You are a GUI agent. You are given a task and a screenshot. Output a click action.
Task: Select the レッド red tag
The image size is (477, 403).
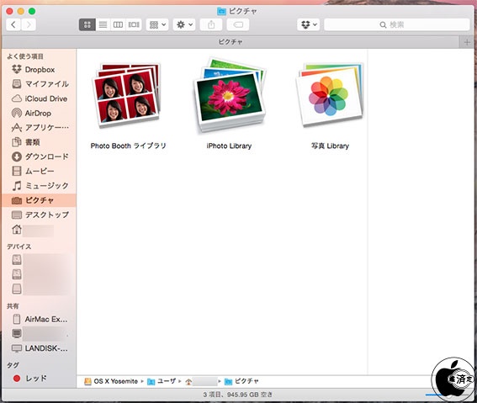[39, 378]
